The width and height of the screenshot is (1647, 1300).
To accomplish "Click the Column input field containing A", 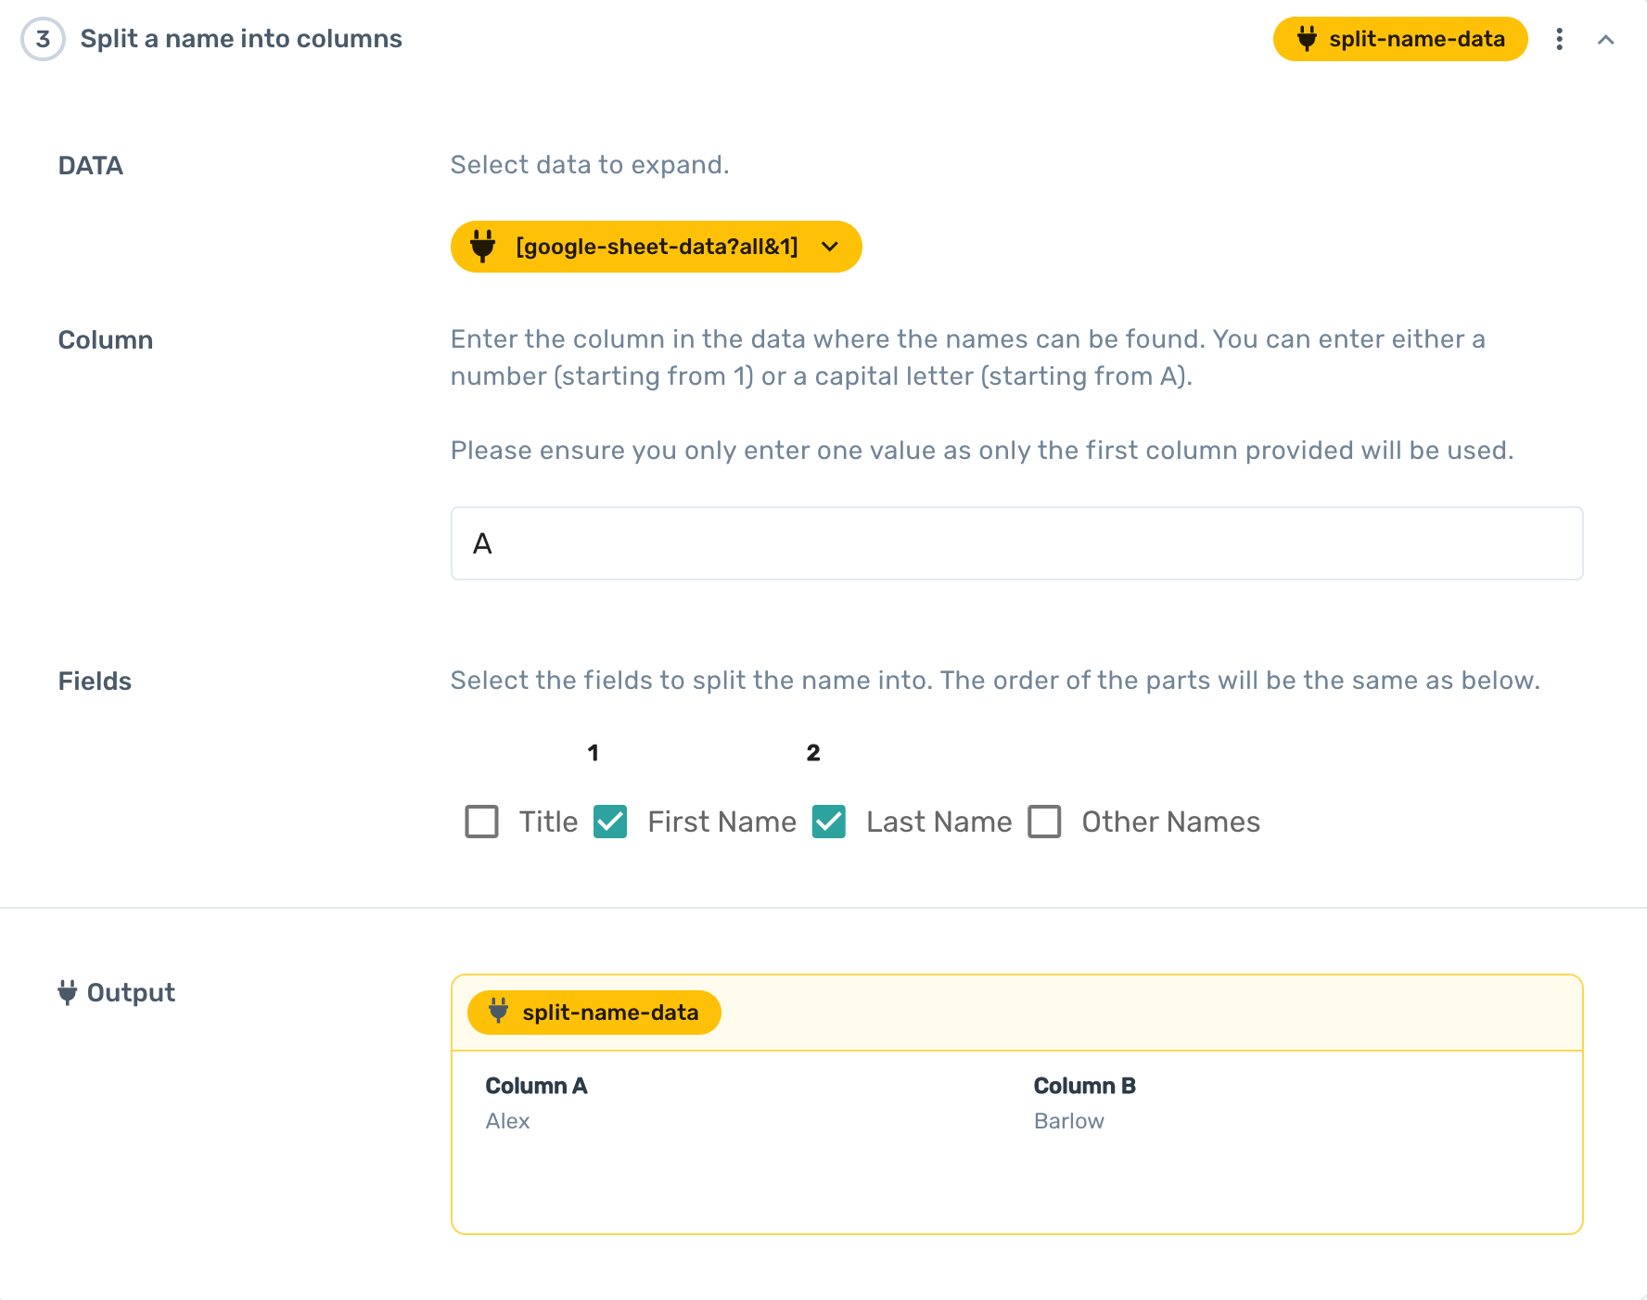I will [x=1016, y=543].
